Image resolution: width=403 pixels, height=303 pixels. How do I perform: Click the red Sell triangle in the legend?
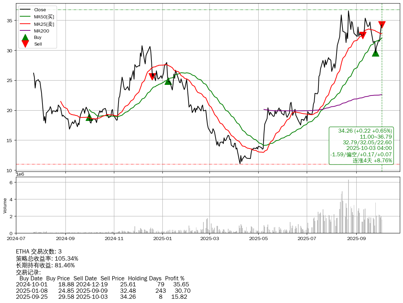pyautogui.click(x=25, y=44)
